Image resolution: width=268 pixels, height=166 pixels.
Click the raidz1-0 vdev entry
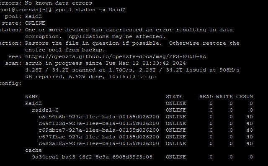pos(45,110)
